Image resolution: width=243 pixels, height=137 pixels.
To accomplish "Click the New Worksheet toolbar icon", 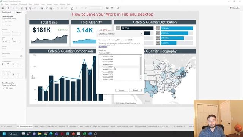I will coord(42,8).
